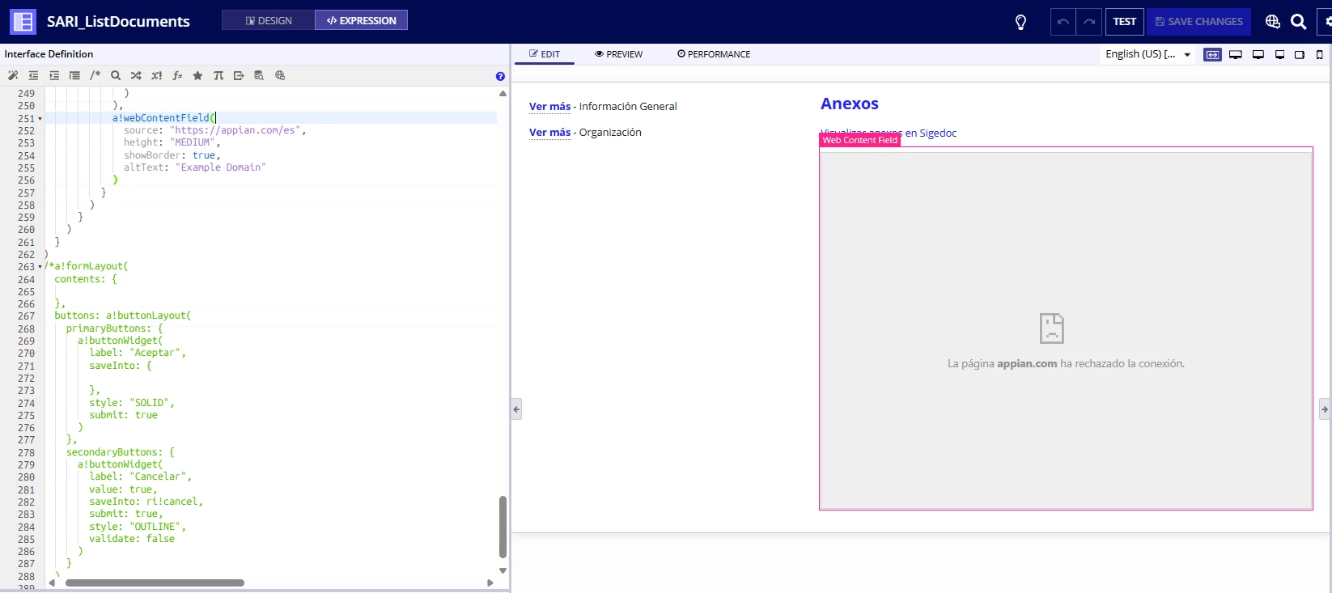The height and width of the screenshot is (593, 1332).
Task: Click the fx function icon
Action: tap(177, 75)
